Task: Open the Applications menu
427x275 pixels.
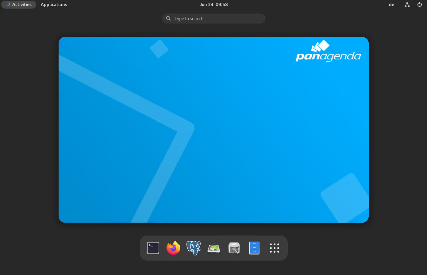Action: pyautogui.click(x=54, y=5)
